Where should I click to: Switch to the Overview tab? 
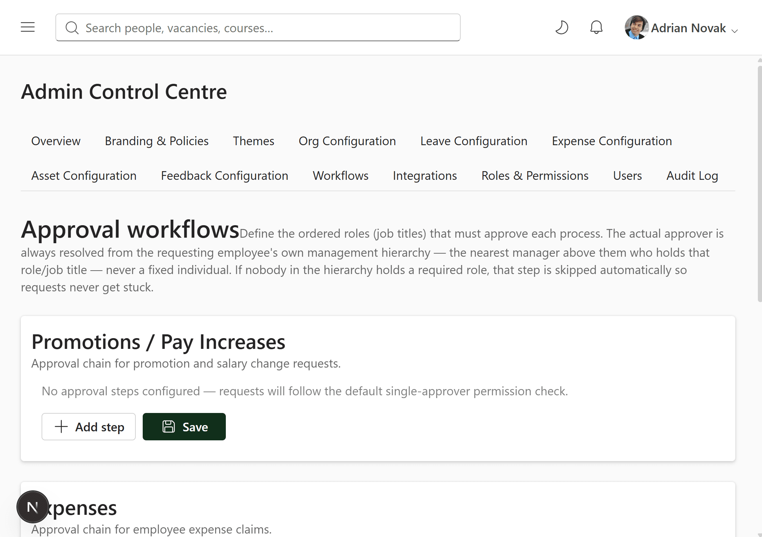point(56,141)
